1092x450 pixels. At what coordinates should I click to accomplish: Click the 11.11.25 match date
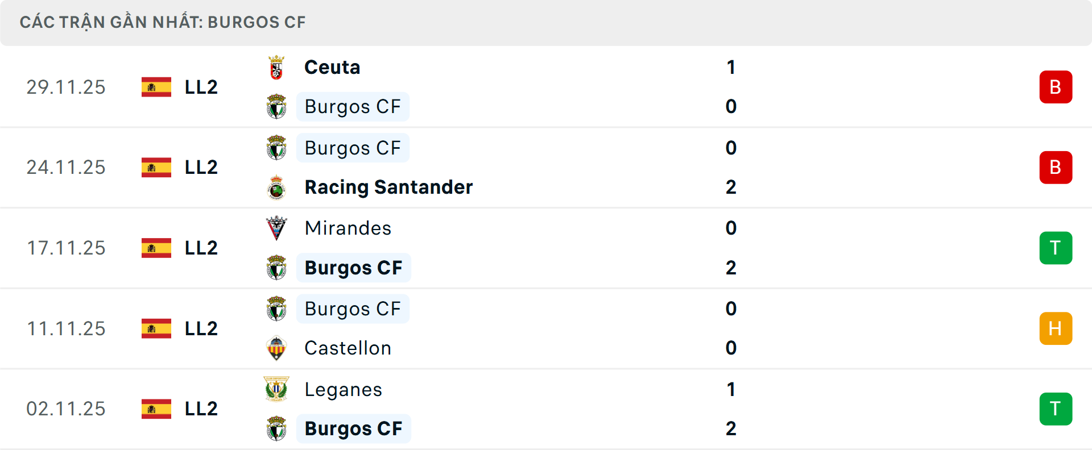[x=66, y=328]
